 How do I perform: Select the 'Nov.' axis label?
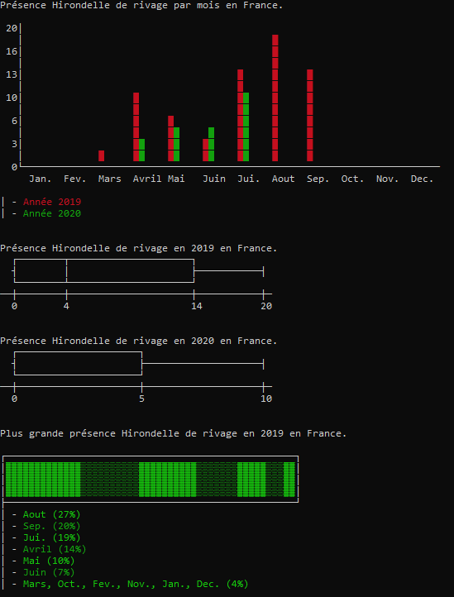(x=387, y=179)
